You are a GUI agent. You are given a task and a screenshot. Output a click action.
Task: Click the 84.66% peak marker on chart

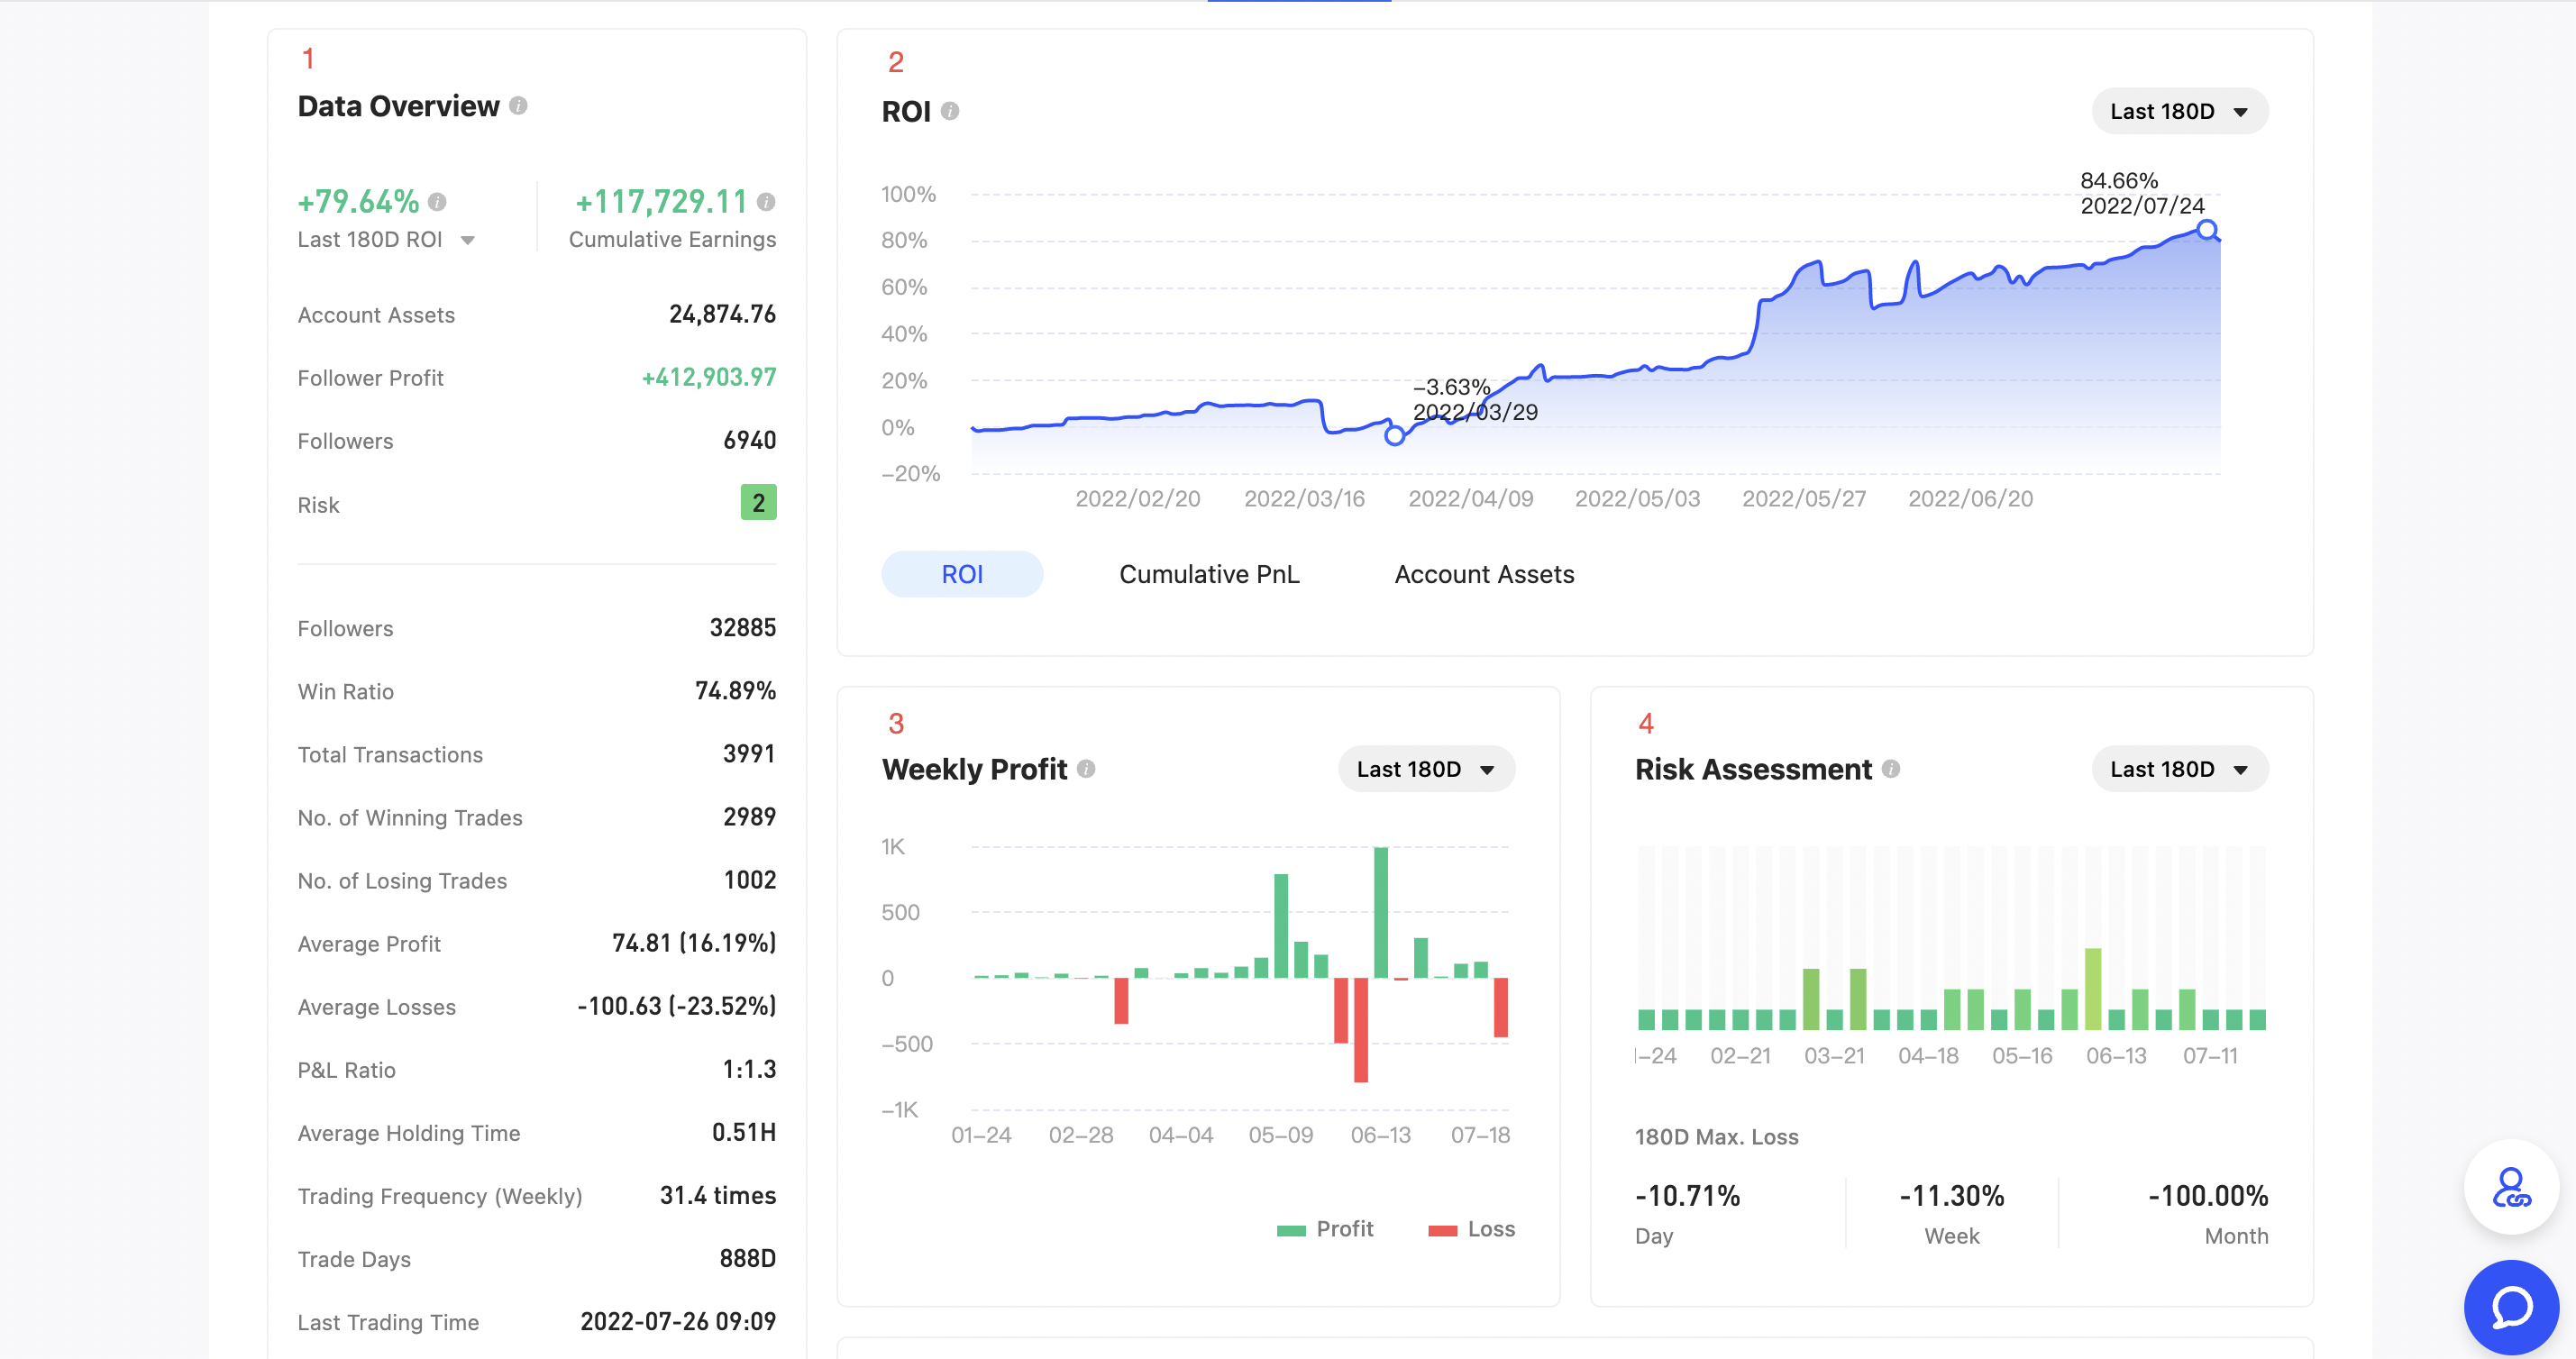tap(2207, 230)
